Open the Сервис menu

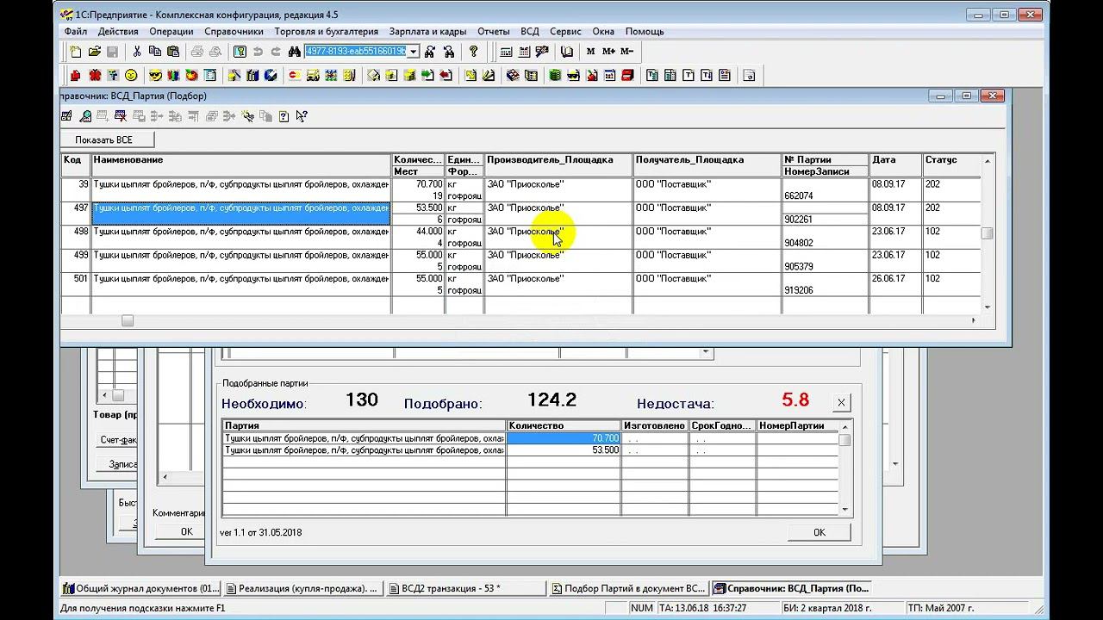(565, 31)
